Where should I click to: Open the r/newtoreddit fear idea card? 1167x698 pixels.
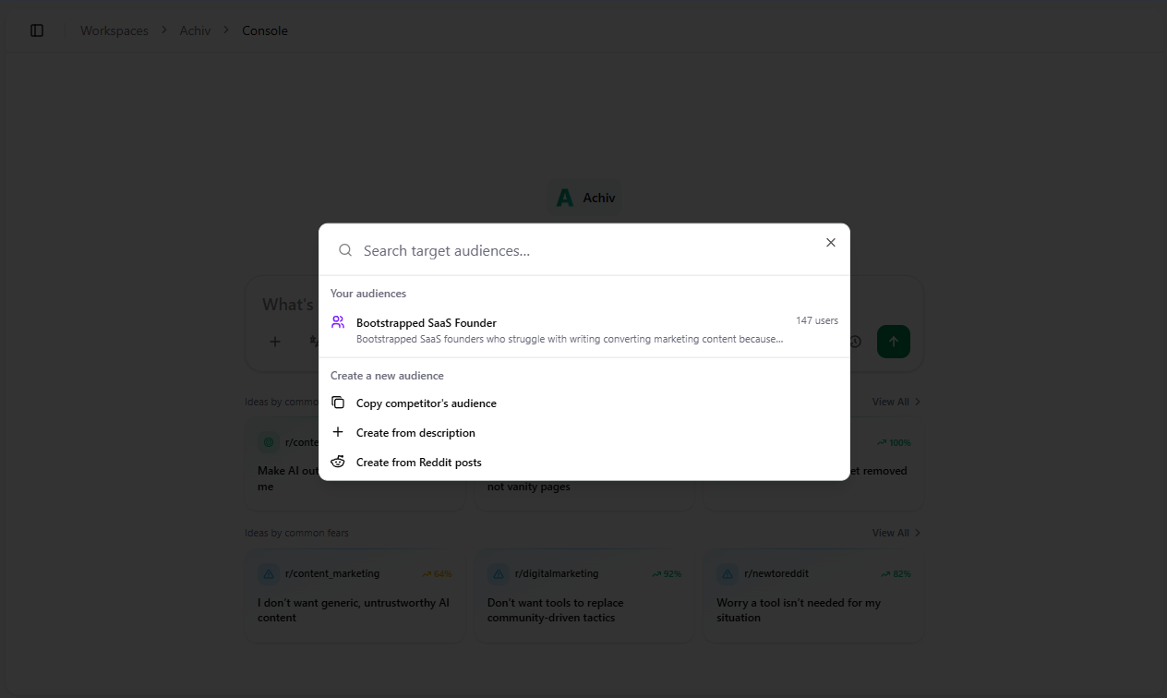(x=813, y=596)
